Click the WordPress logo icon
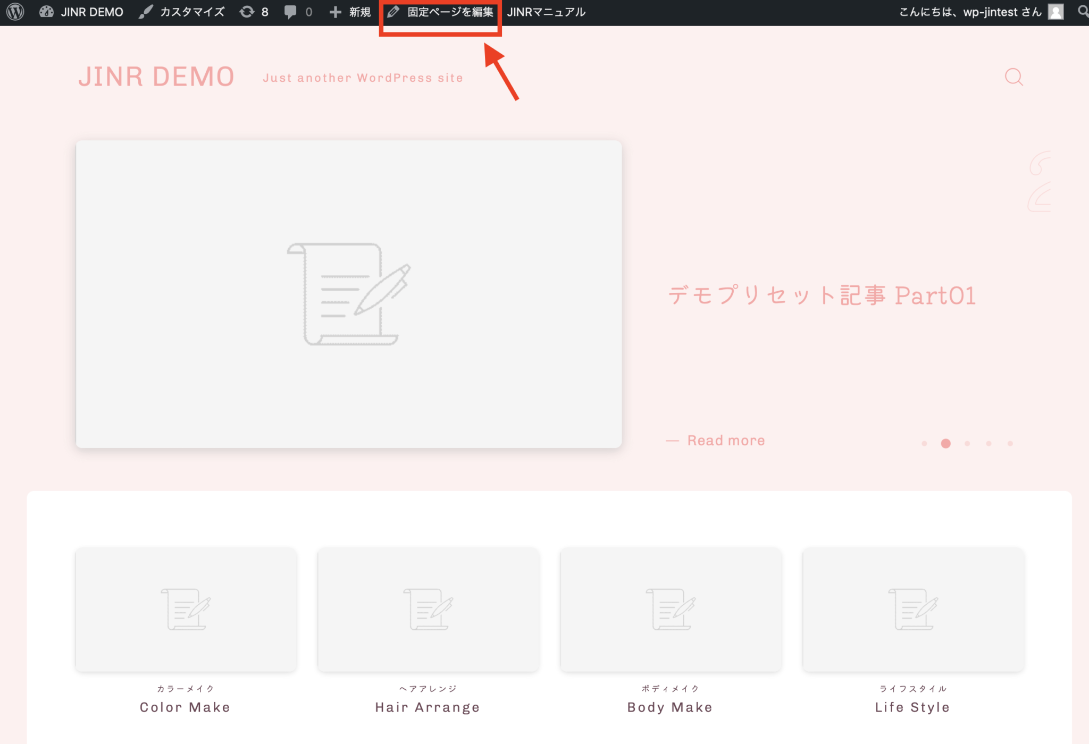The width and height of the screenshot is (1089, 744). click(14, 12)
